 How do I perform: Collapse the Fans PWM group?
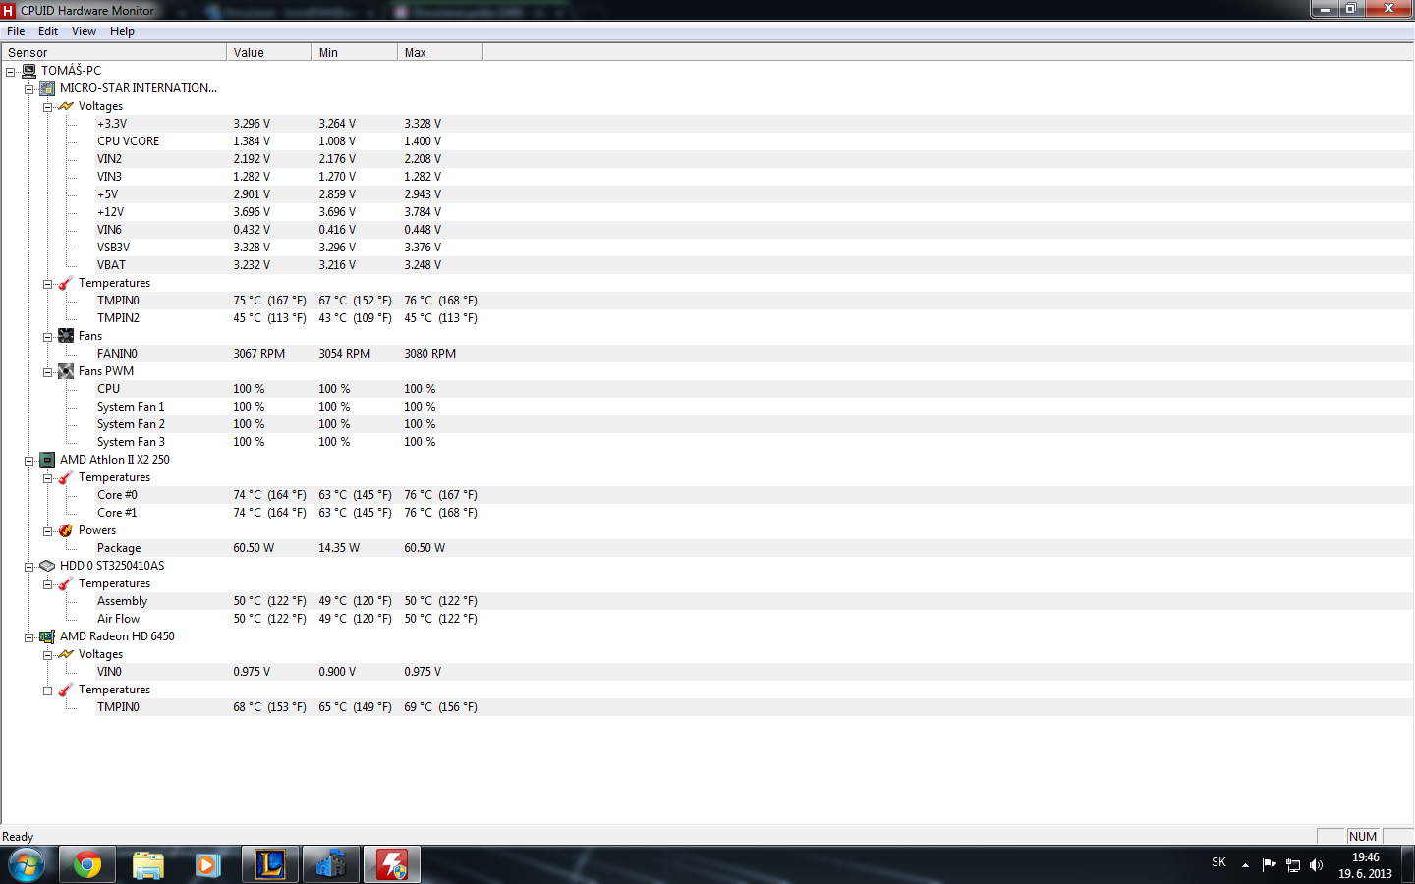48,372
